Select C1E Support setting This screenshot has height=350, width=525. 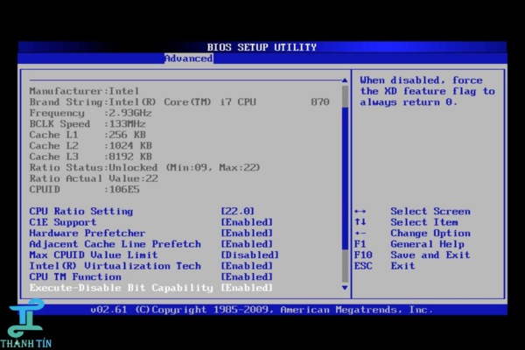coord(63,222)
